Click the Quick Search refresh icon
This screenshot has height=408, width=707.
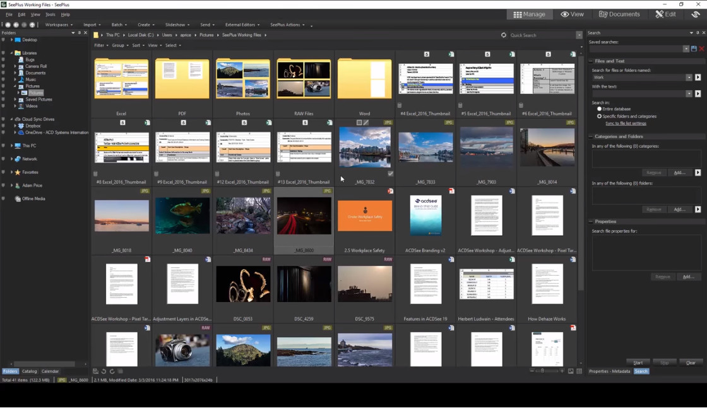coord(504,35)
